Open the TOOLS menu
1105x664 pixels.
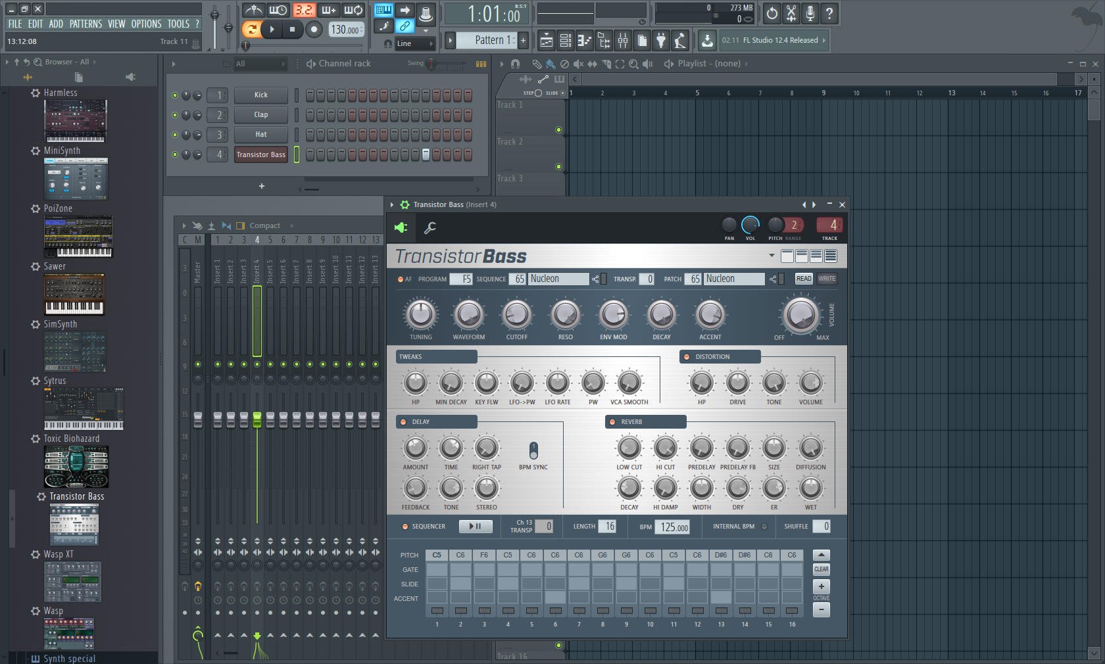[178, 24]
